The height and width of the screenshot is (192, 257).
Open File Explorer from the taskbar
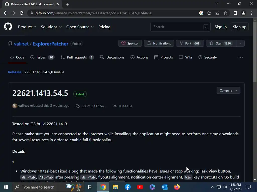115,187
